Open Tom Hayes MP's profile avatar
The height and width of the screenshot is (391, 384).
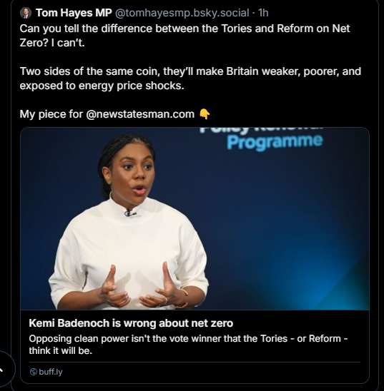26,13
